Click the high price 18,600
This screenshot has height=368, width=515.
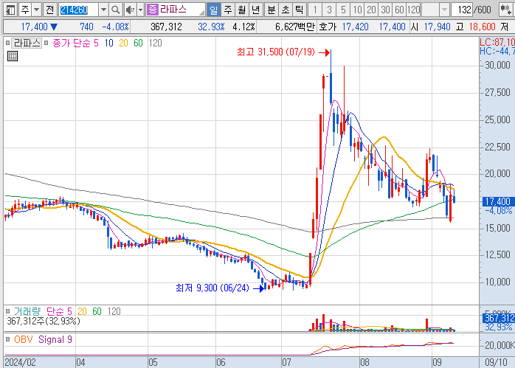tap(482, 27)
